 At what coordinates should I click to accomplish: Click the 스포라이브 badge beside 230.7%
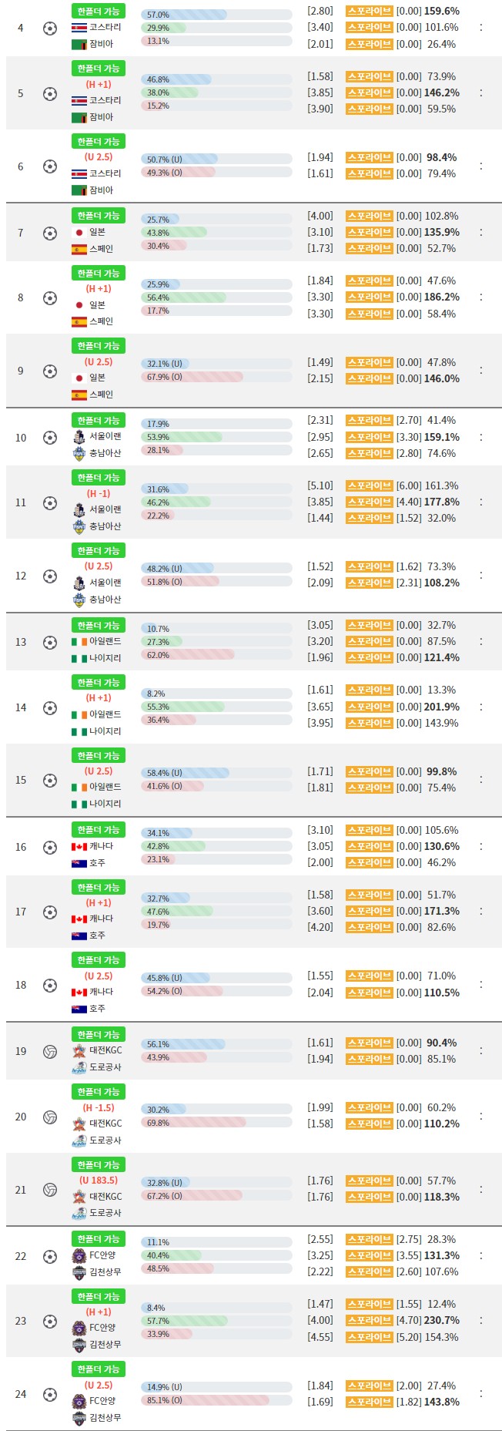coord(370,1320)
